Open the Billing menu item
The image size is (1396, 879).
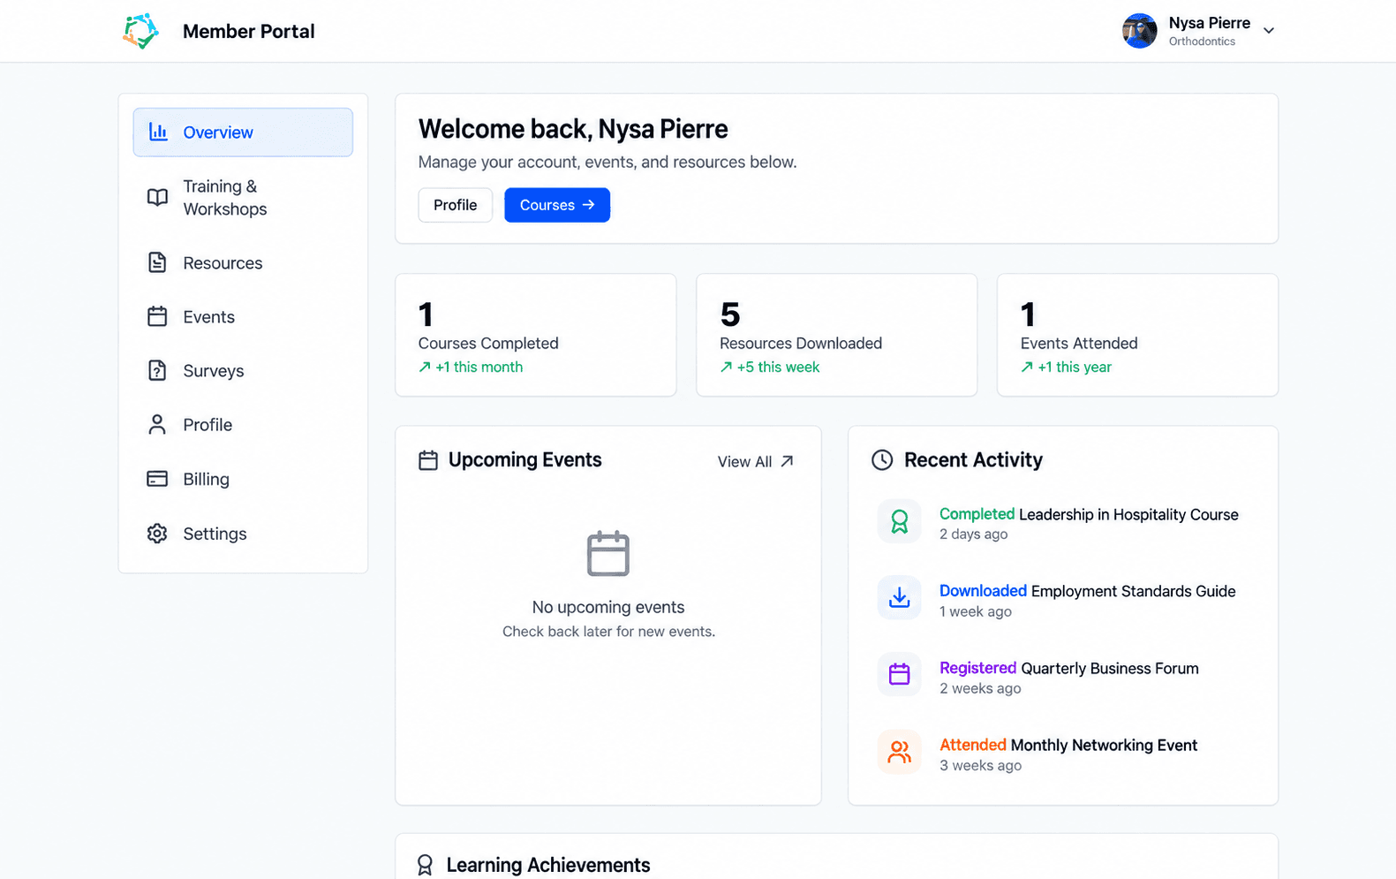pos(243,480)
